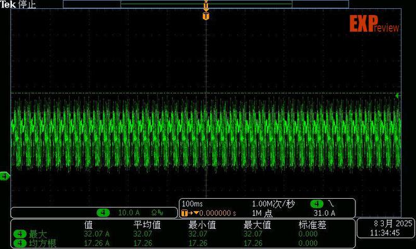This screenshot has height=249, width=416.
Task: Click the waveform record overview bar
Action: point(206,4)
